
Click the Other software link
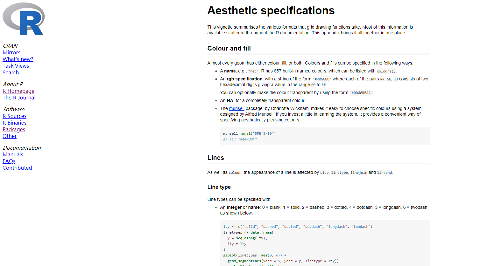(10, 136)
